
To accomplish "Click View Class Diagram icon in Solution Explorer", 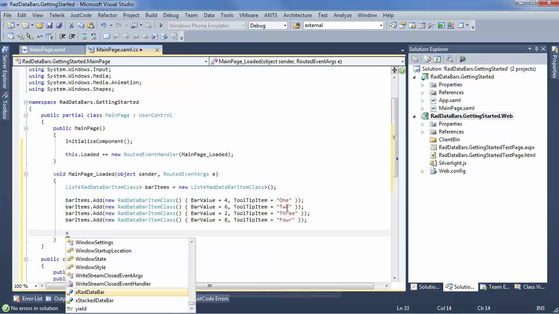I will [x=450, y=59].
